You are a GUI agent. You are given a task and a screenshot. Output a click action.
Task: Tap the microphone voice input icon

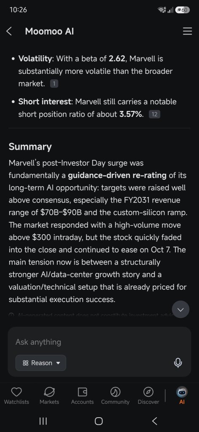178,363
